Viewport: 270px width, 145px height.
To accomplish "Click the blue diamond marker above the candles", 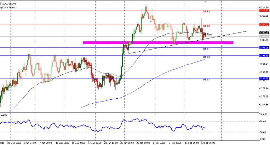I will click(151, 21).
